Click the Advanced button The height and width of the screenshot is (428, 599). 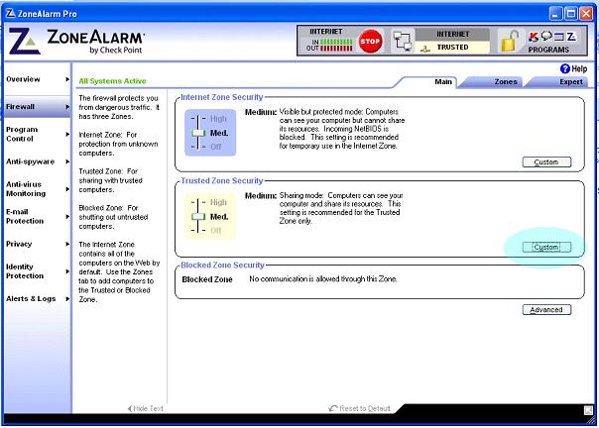[546, 310]
